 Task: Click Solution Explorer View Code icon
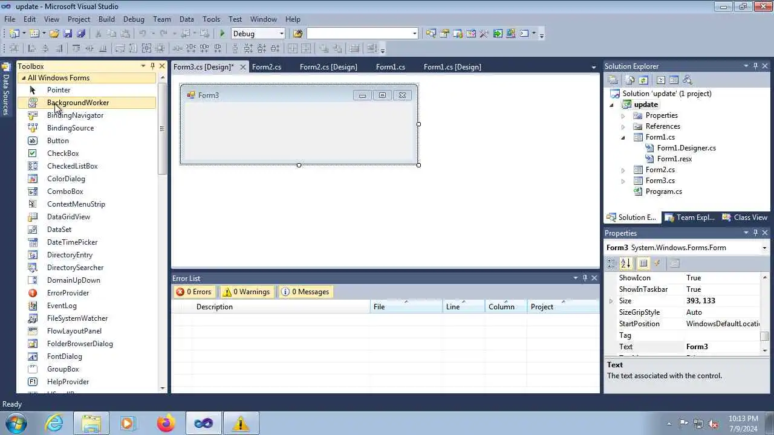tap(661, 80)
